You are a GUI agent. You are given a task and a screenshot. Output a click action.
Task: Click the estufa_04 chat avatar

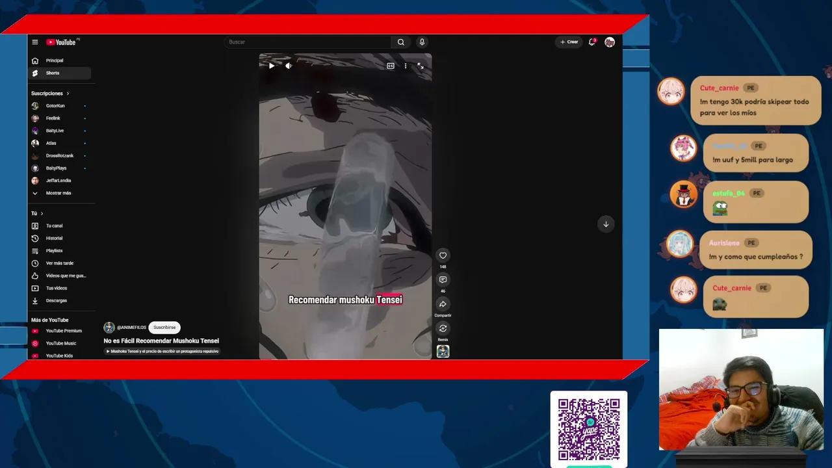(684, 194)
